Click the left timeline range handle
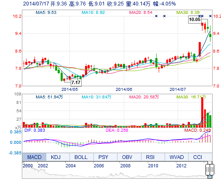 click(x=208, y=169)
